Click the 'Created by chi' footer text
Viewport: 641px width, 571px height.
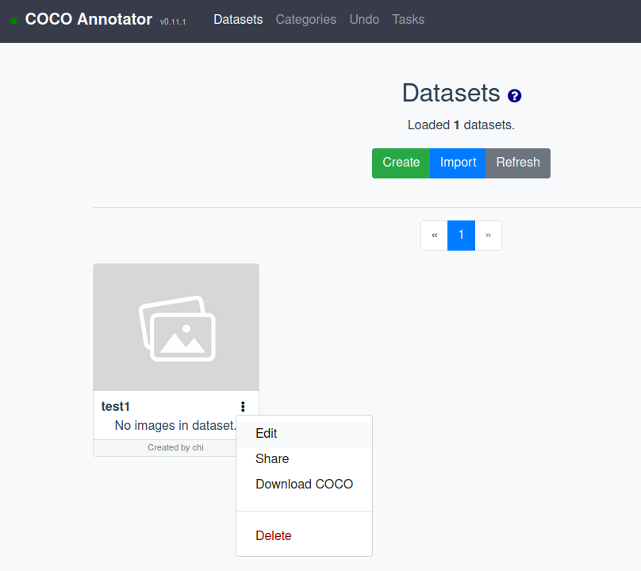[176, 447]
